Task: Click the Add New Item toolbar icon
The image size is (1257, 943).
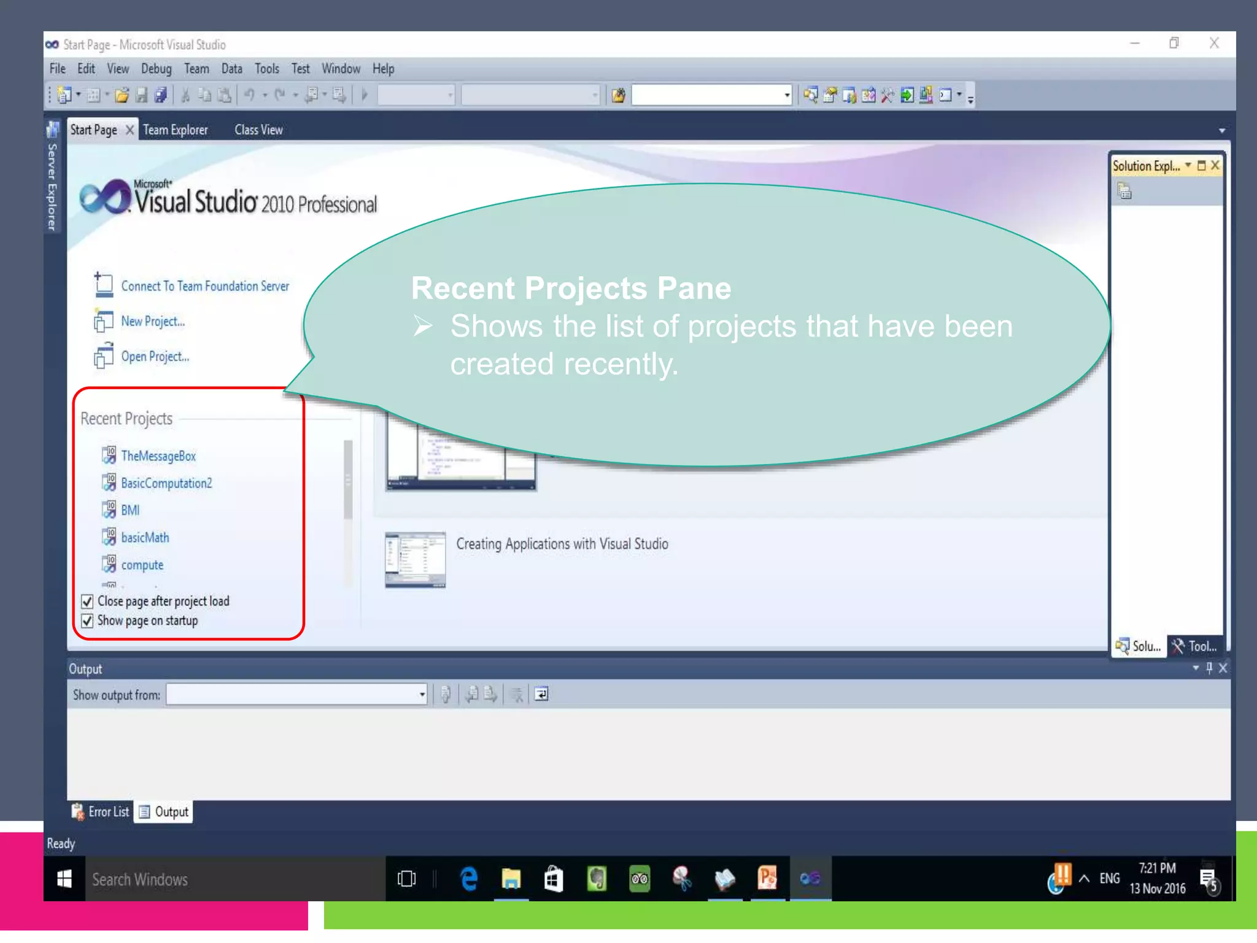Action: click(x=93, y=95)
